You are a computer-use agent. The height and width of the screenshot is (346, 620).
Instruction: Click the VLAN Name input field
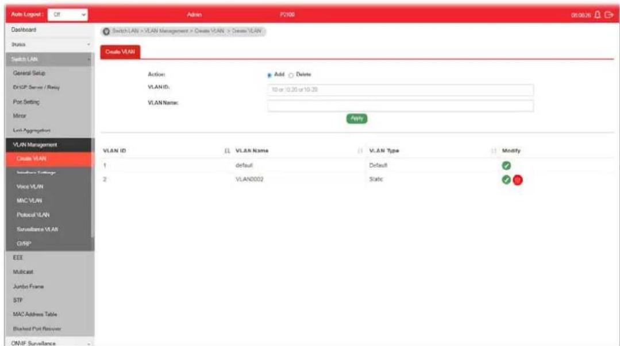coord(400,106)
